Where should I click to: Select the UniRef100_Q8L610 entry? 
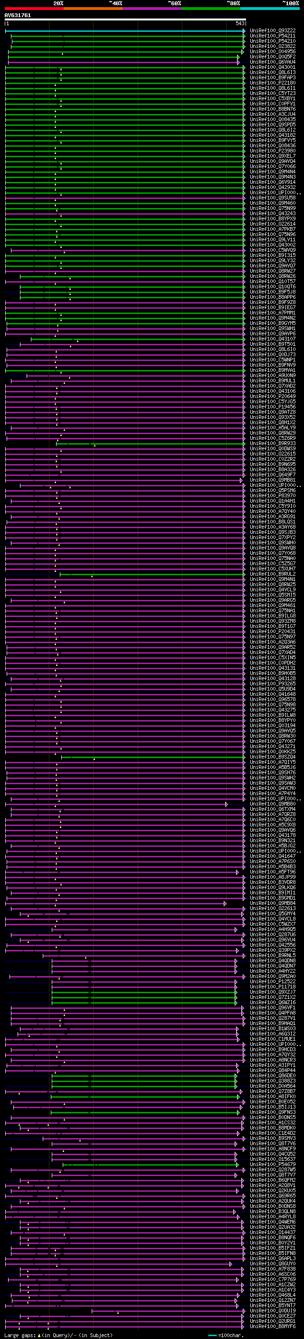273,349
